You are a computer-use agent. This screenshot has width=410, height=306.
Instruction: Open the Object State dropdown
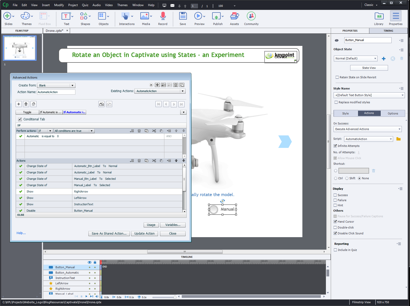point(355,58)
